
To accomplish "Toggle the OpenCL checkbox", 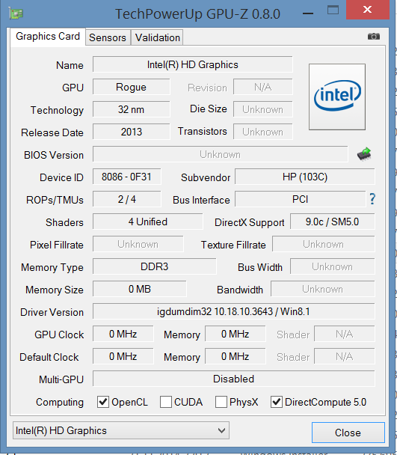I will click(x=103, y=402).
